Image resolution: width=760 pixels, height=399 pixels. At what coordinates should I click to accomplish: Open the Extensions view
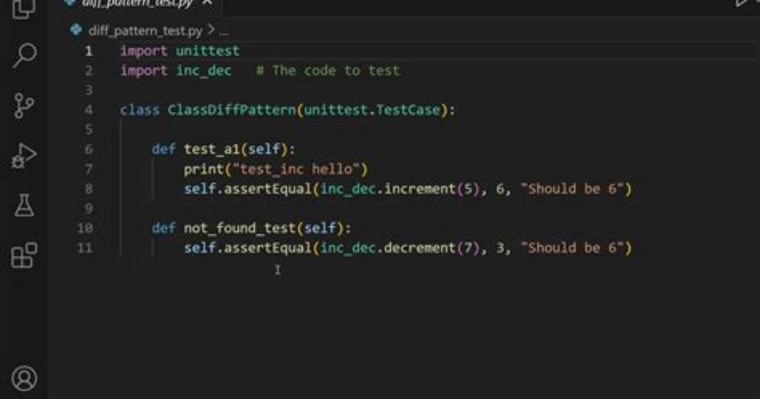click(24, 255)
